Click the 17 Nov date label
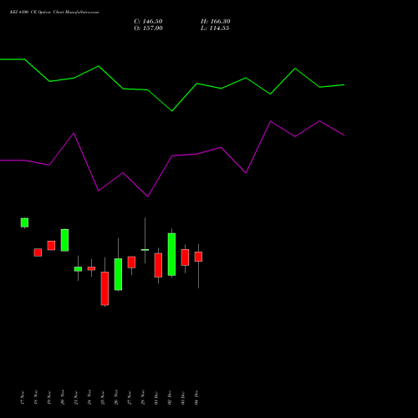The width and height of the screenshot is (418, 418). pos(23,397)
